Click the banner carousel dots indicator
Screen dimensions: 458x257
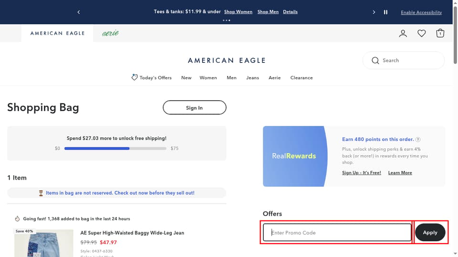coord(226,20)
